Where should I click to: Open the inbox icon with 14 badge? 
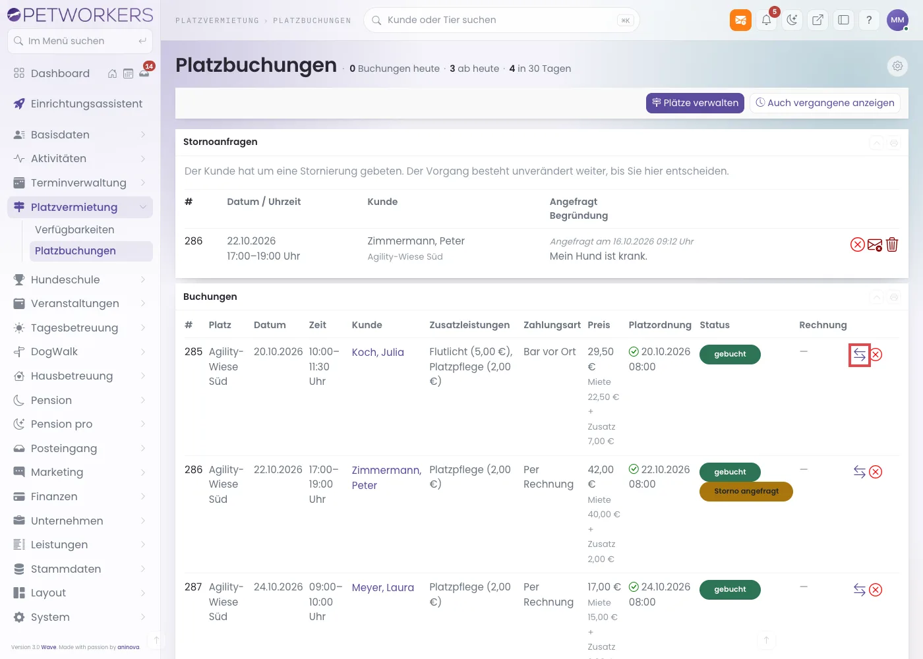tap(144, 72)
